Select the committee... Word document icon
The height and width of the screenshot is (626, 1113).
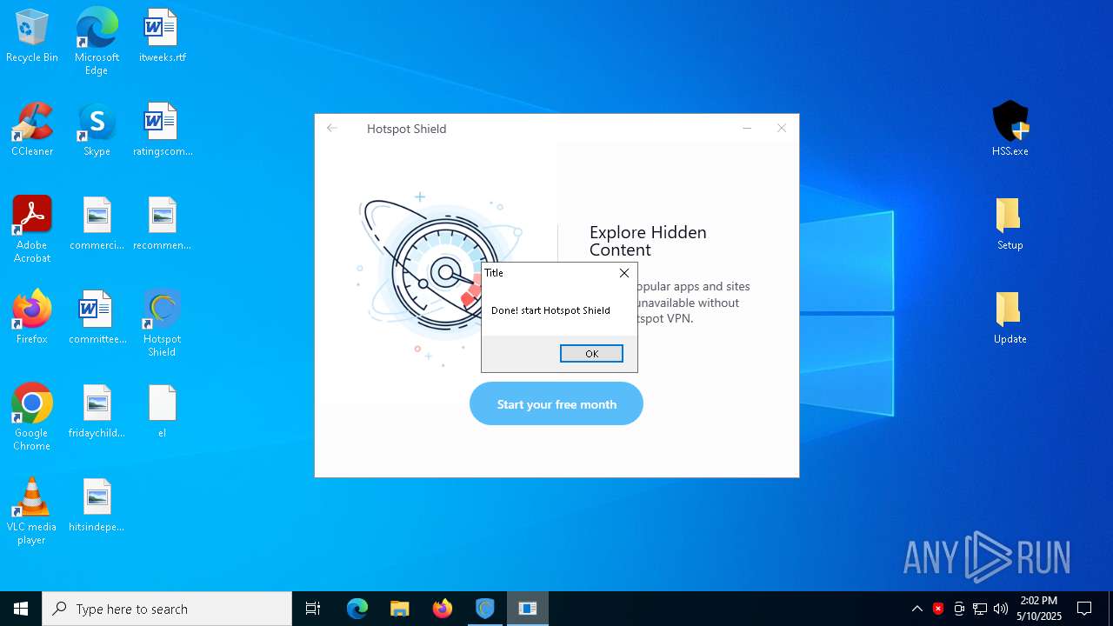tap(97, 317)
